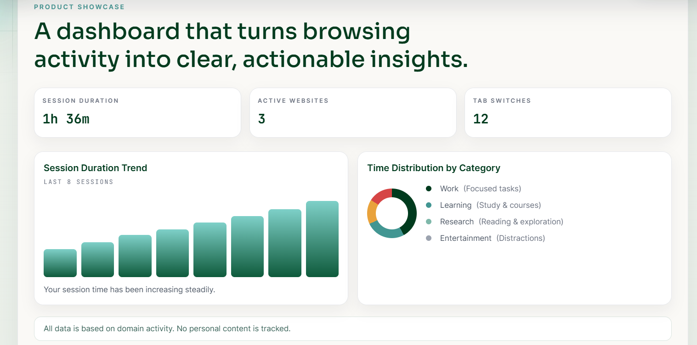Select the Work legend color dot
Viewport: 697px width, 345px height.
pyautogui.click(x=428, y=189)
